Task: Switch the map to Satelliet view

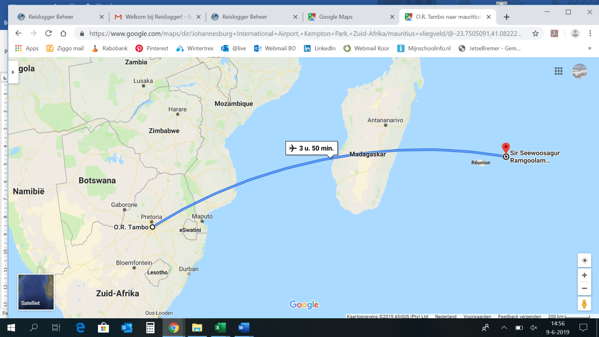Action: (x=36, y=292)
